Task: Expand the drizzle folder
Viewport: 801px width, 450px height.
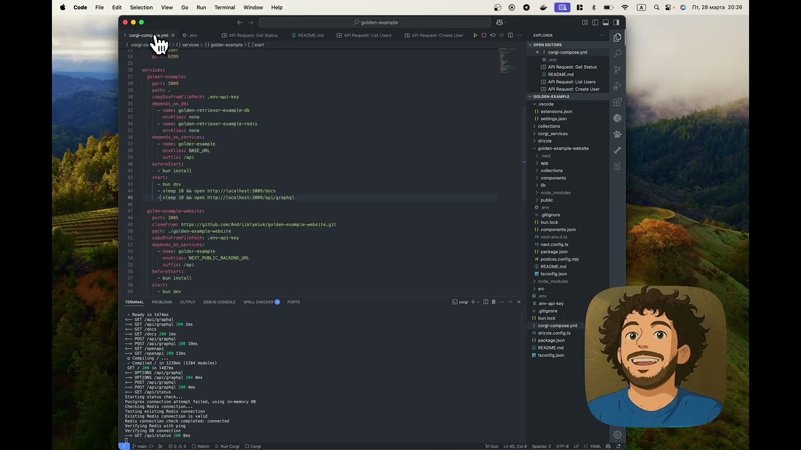Action: (x=545, y=141)
